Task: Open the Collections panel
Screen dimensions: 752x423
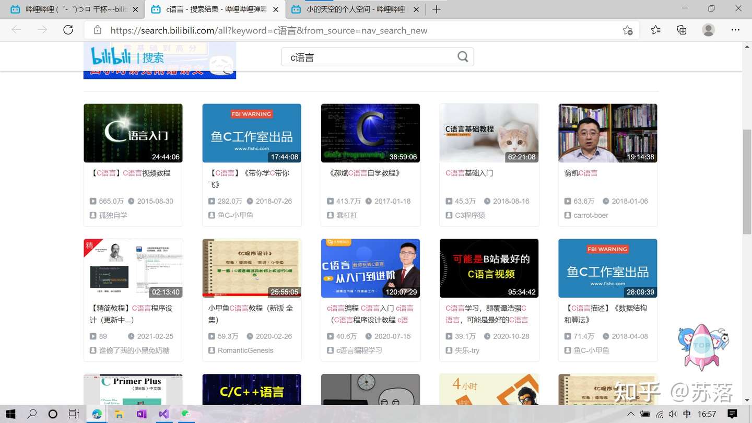Action: click(681, 30)
